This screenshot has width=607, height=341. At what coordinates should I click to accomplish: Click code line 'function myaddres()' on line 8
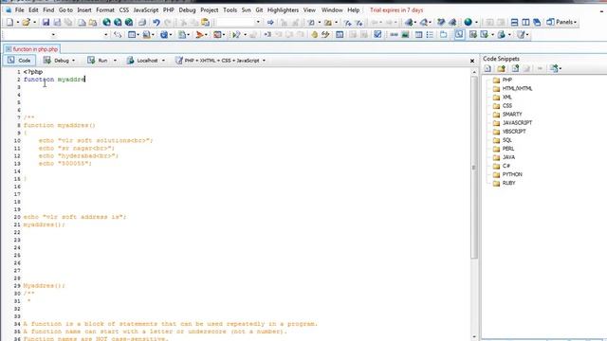pyautogui.click(x=59, y=125)
